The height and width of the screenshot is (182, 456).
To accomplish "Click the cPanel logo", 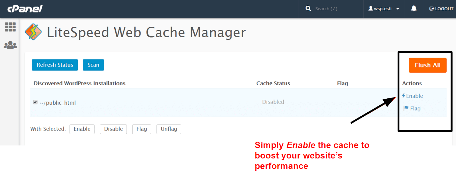I will pyautogui.click(x=25, y=9).
